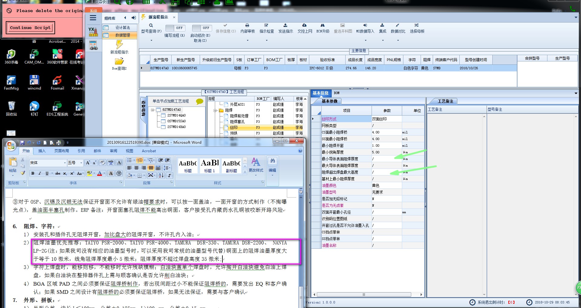Toggle the 启动修改 OFF switch

click(x=202, y=28)
